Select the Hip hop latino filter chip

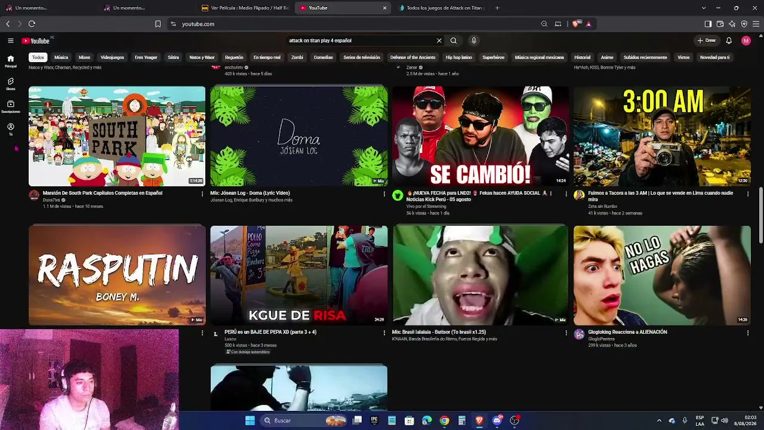pyautogui.click(x=459, y=57)
